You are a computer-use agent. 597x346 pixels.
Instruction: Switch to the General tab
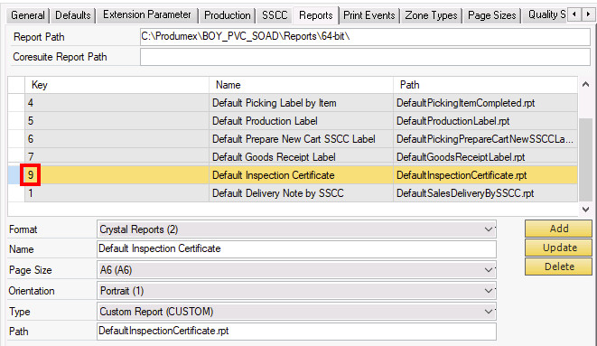pyautogui.click(x=28, y=15)
